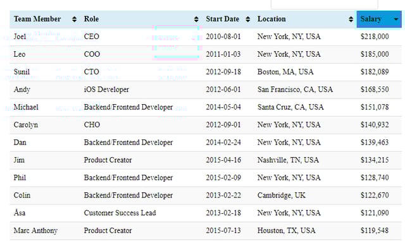Click the iOS Developer role cell
The image size is (405, 241).
click(x=106, y=90)
